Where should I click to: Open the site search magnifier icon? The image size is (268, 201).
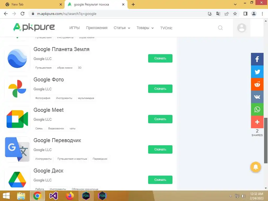(x=220, y=28)
